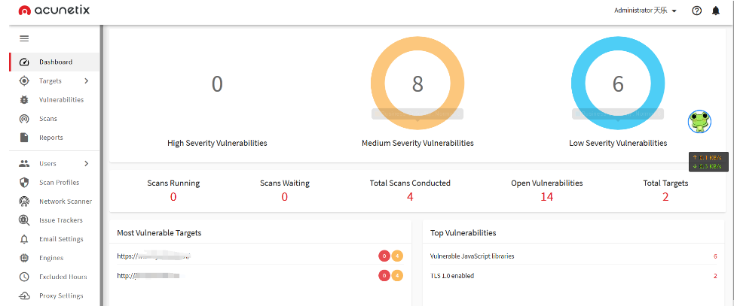Click count 2 for TLS 1.0 enabled
This screenshot has height=306, width=737.
pos(715,275)
